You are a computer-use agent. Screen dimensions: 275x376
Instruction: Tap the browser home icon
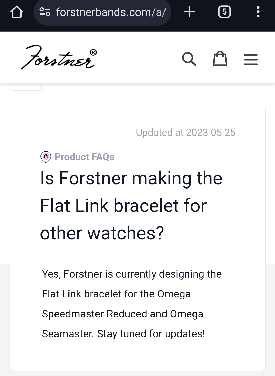17,12
